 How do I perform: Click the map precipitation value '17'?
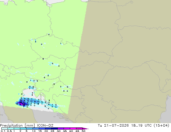coord(24,102)
